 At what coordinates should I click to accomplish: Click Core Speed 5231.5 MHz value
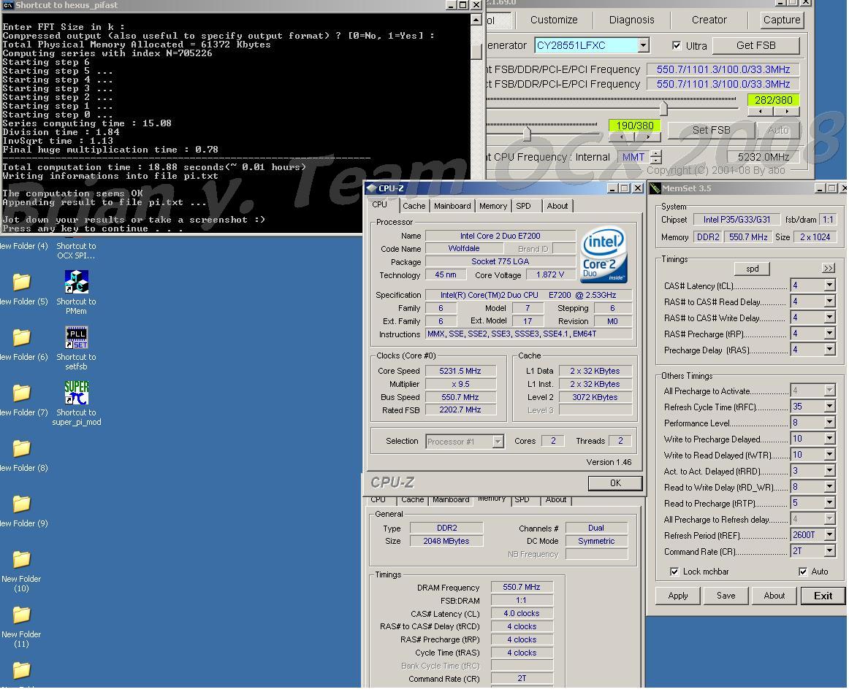tap(460, 371)
